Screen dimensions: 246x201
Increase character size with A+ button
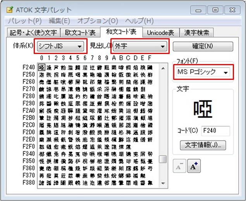194,166
